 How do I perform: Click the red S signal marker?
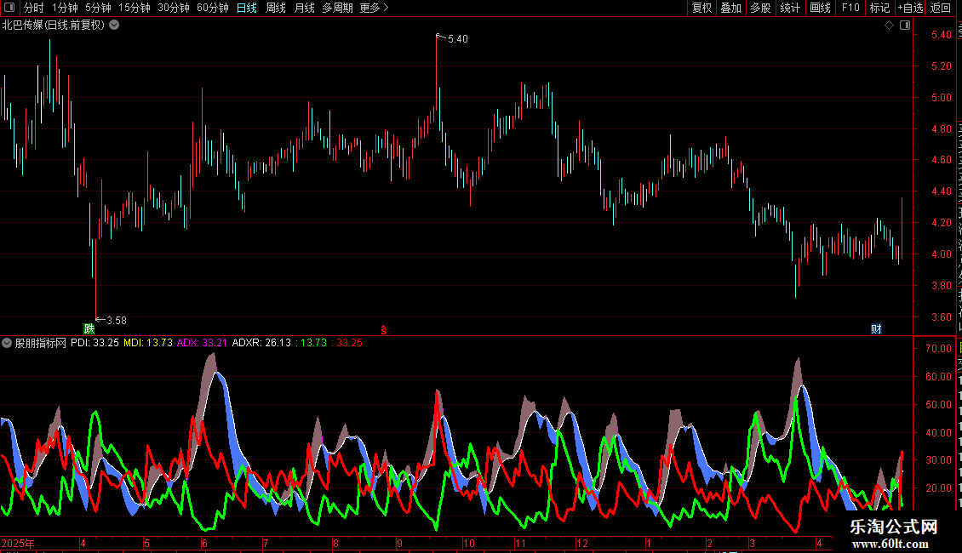click(x=383, y=330)
